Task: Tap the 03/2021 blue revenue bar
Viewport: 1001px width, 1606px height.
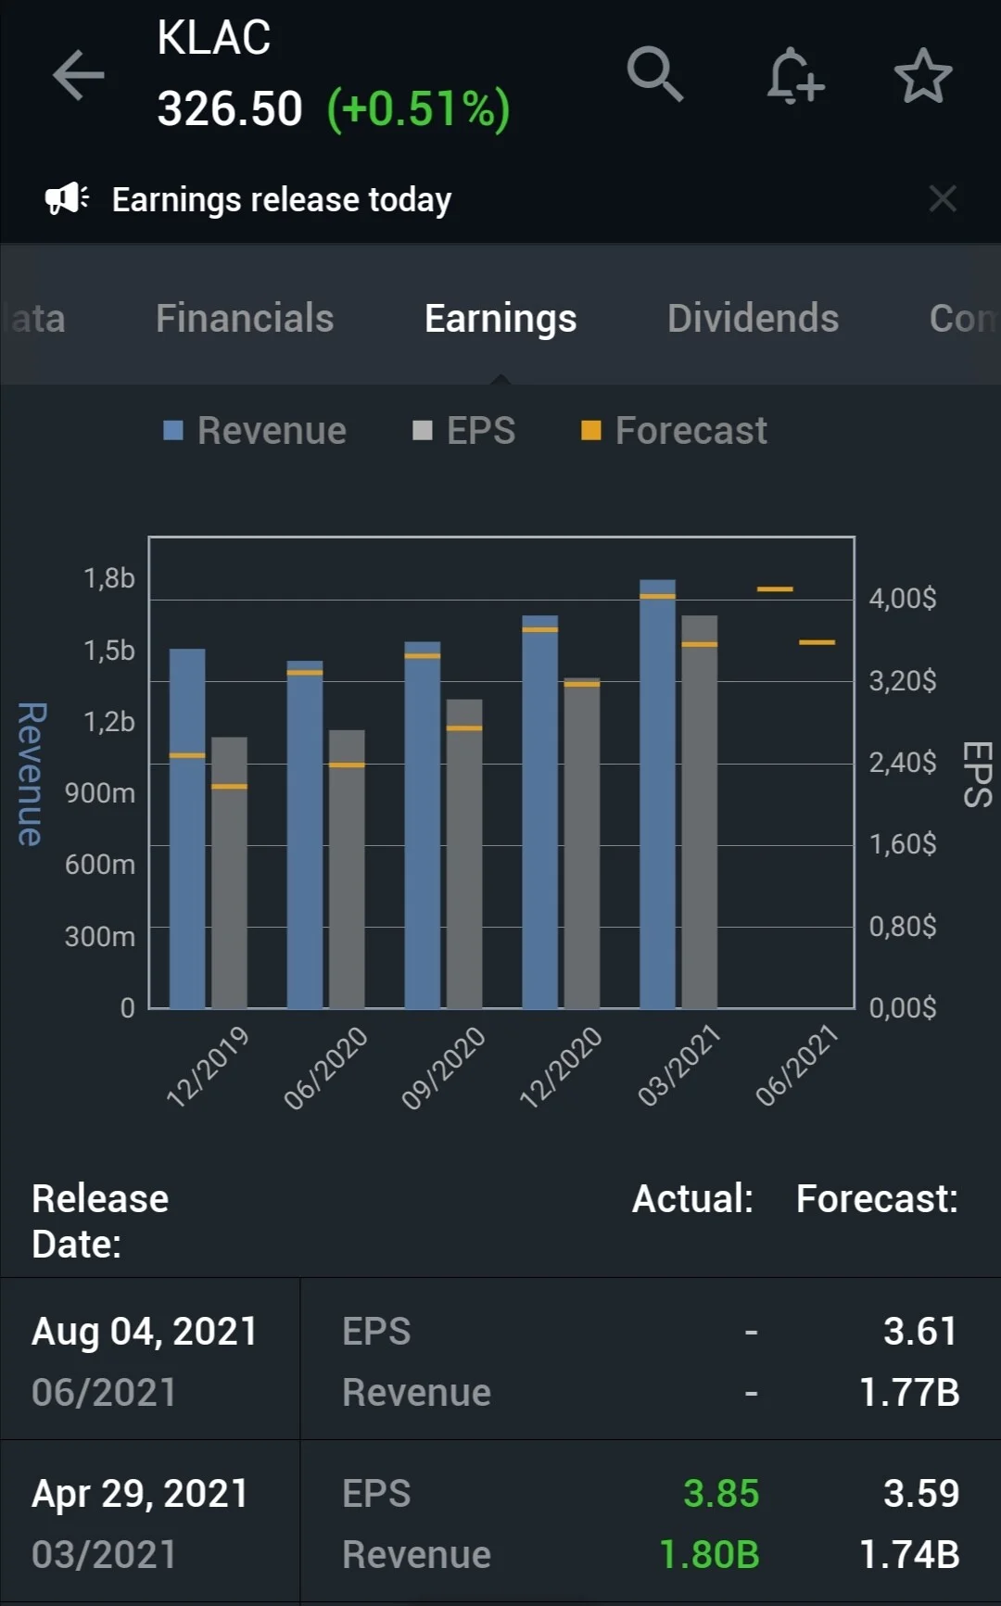Action: (657, 794)
